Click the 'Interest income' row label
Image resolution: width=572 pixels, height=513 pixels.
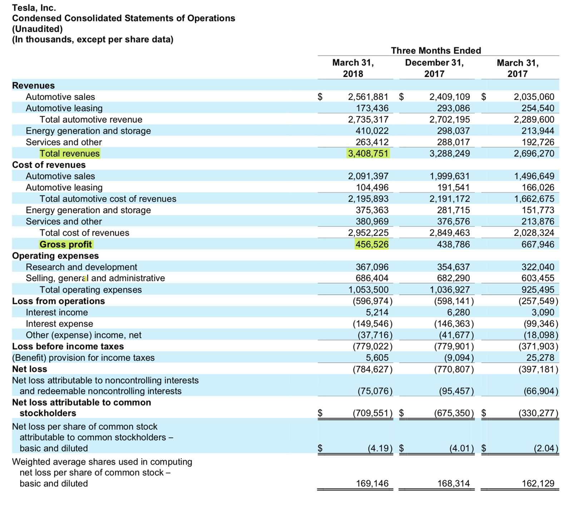pyautogui.click(x=57, y=313)
